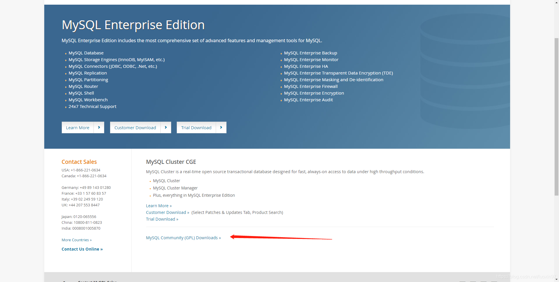Click MySQL Workbench list item
Image resolution: width=559 pixels, height=282 pixels.
click(x=88, y=100)
